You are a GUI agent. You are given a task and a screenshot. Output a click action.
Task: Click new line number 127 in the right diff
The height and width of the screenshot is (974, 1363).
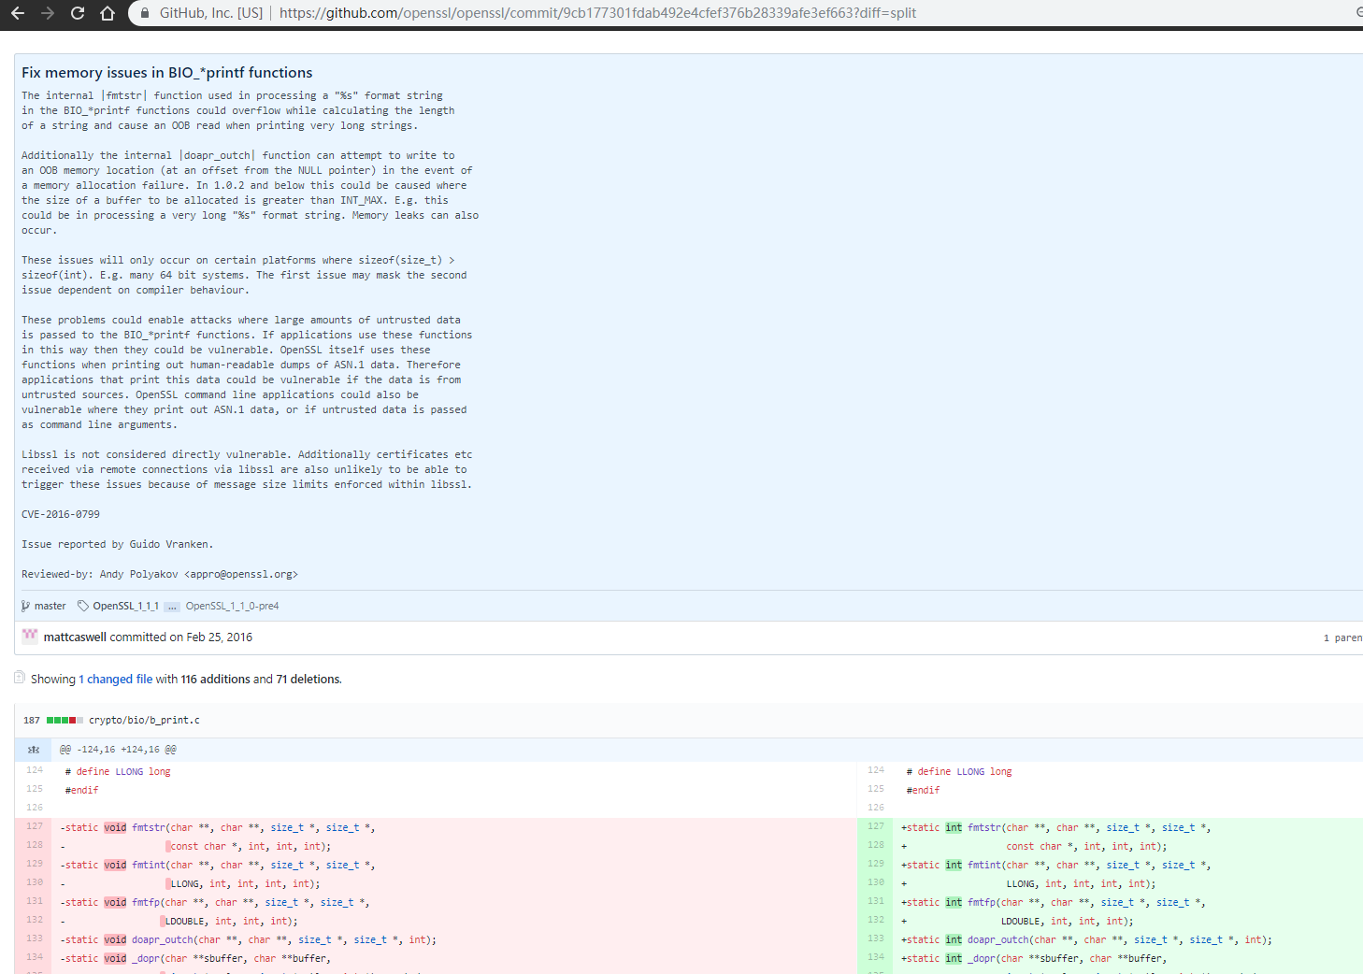[876, 826]
